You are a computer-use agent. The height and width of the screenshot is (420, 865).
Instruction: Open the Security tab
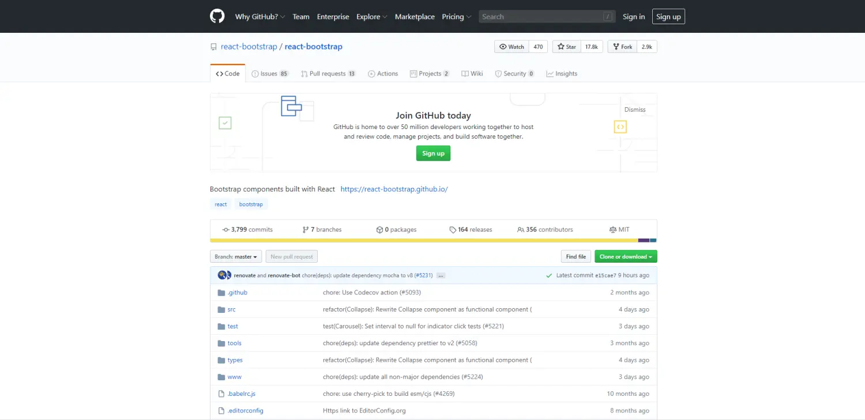coord(514,74)
